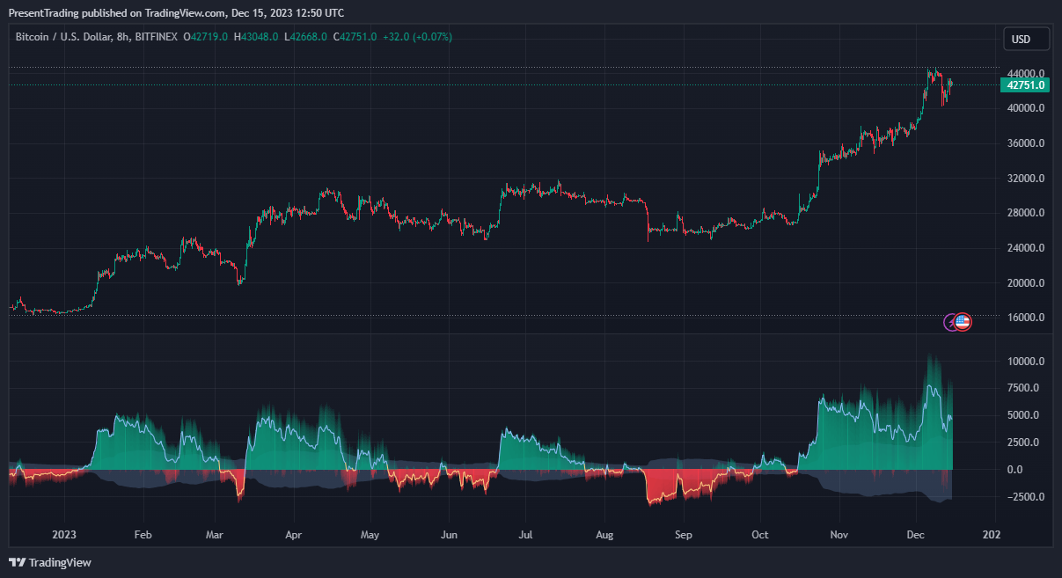The height and width of the screenshot is (578, 1062).
Task: Click the 2023 label on time axis
Action: (65, 535)
